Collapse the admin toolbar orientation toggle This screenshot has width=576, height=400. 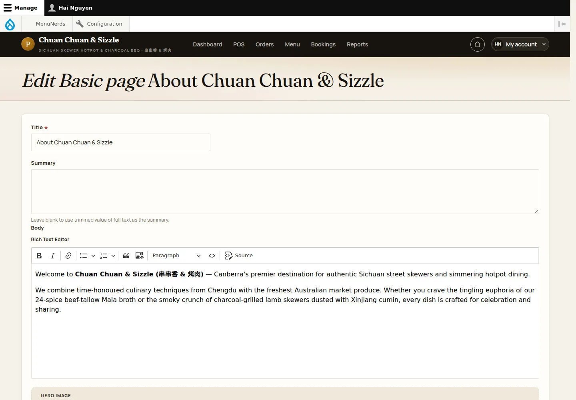562,24
